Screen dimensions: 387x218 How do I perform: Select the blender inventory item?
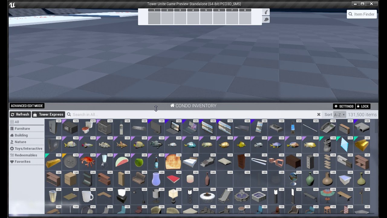[105, 162]
